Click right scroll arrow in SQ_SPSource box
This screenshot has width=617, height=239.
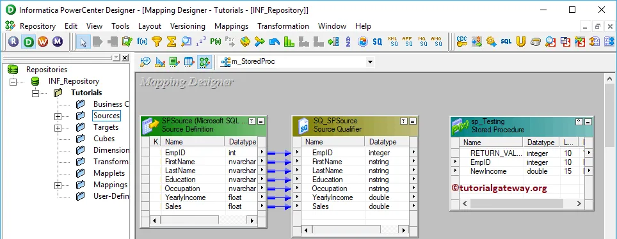coord(403,230)
